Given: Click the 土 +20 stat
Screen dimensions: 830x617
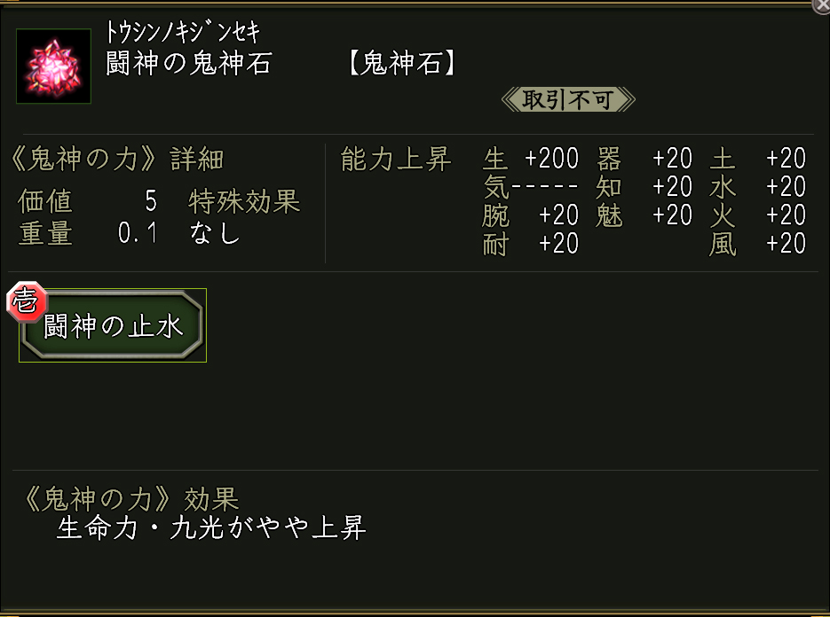Looking at the screenshot, I should (x=757, y=160).
